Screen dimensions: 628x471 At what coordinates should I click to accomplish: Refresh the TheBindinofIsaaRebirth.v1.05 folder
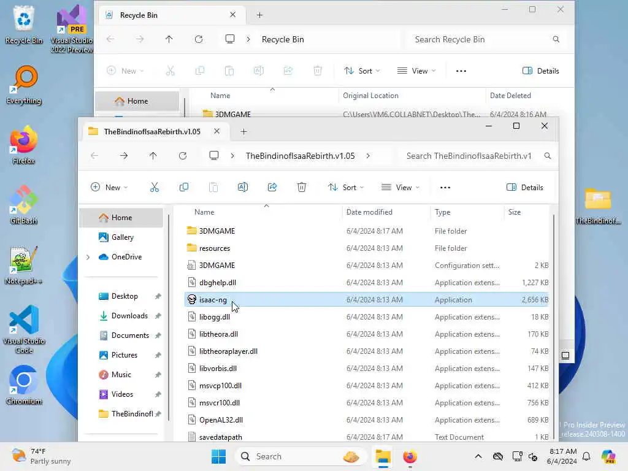[183, 156]
